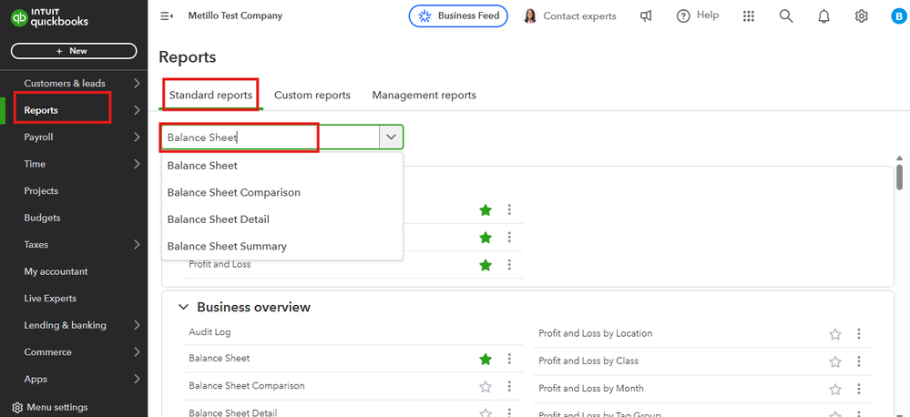
Task: Switch to the Custom reports tab
Action: (312, 95)
